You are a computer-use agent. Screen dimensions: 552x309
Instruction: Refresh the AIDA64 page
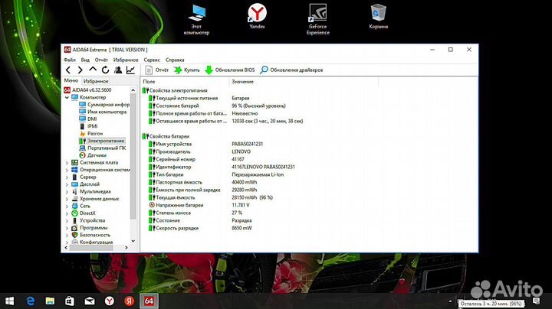105,70
